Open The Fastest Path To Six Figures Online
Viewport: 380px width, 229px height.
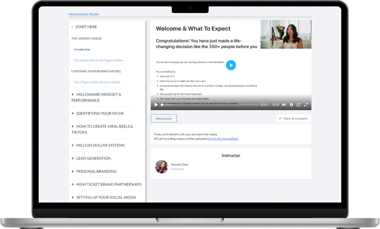click(x=99, y=61)
